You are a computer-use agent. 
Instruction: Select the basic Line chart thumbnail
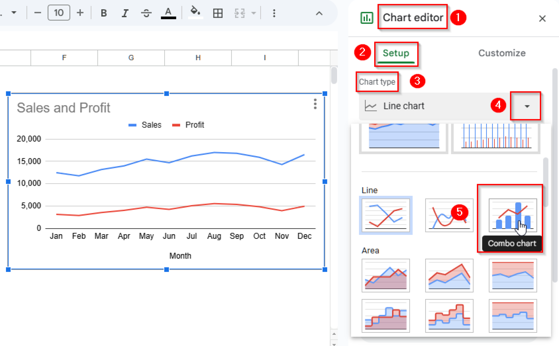pos(386,215)
